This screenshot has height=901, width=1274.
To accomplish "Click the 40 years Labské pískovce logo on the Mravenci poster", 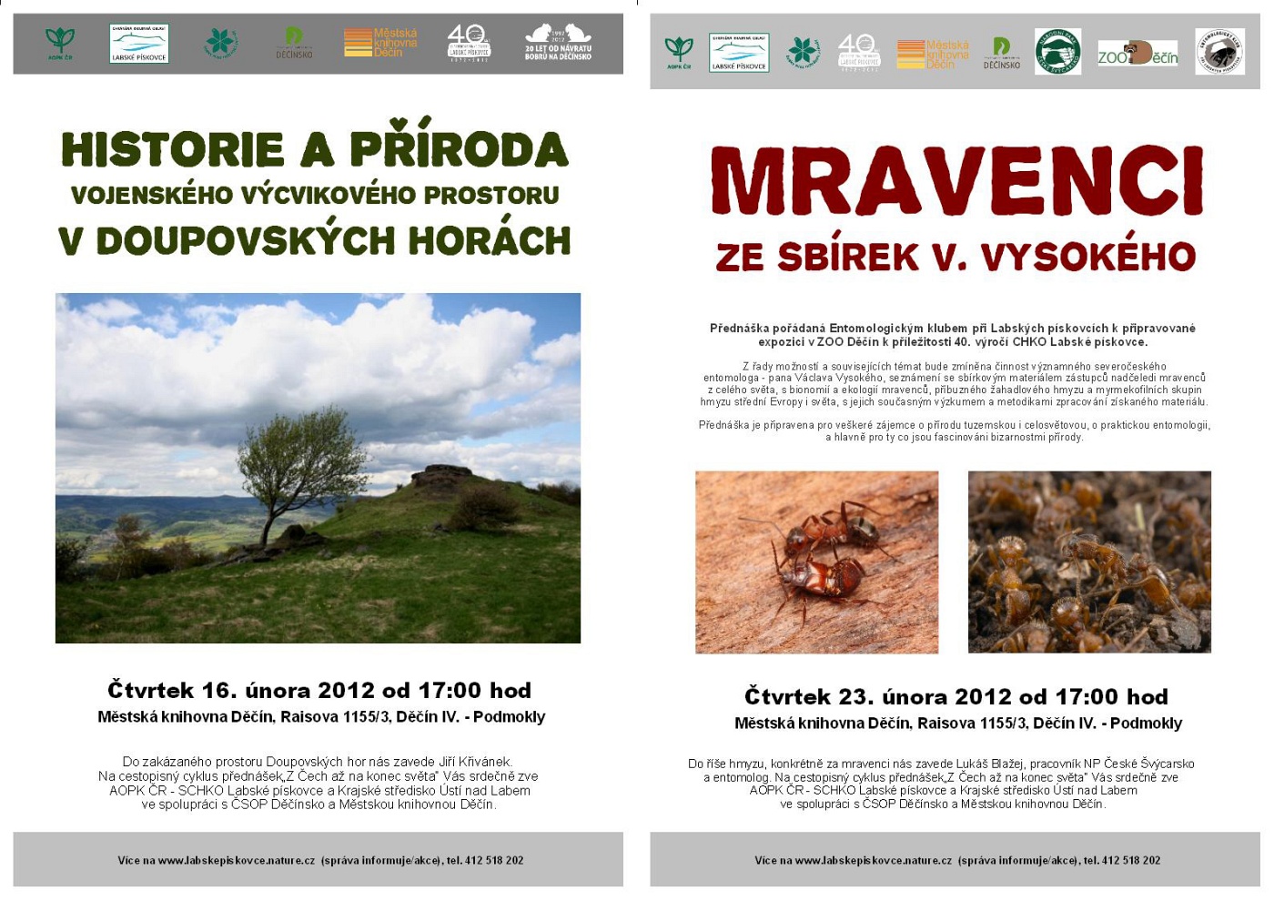I will [x=858, y=52].
